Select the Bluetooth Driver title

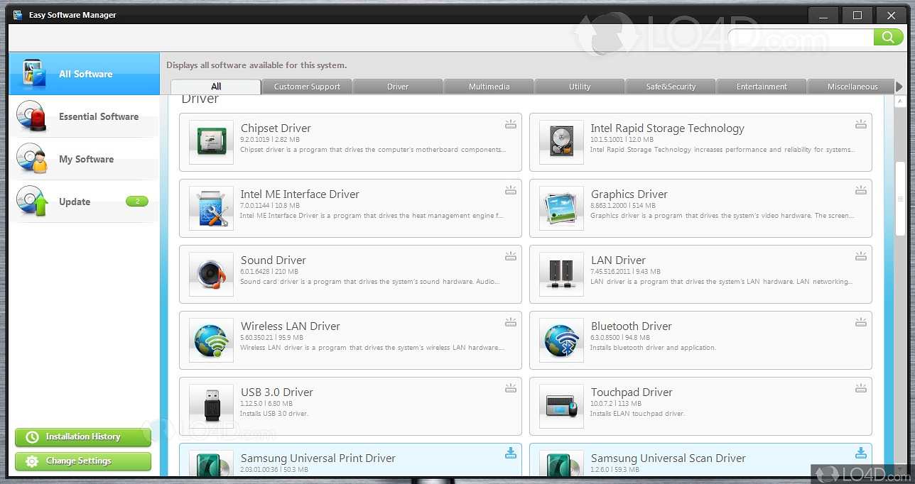632,326
